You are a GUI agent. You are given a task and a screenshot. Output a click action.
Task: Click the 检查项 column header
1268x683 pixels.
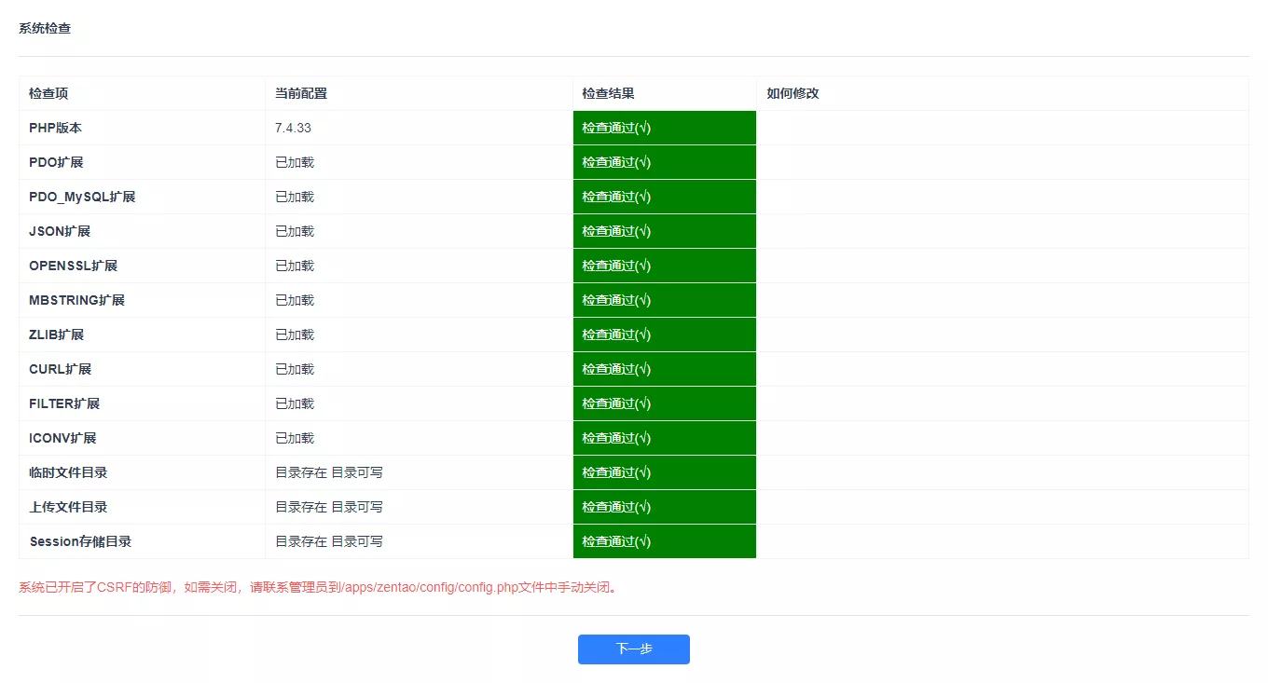pyautogui.click(x=48, y=93)
